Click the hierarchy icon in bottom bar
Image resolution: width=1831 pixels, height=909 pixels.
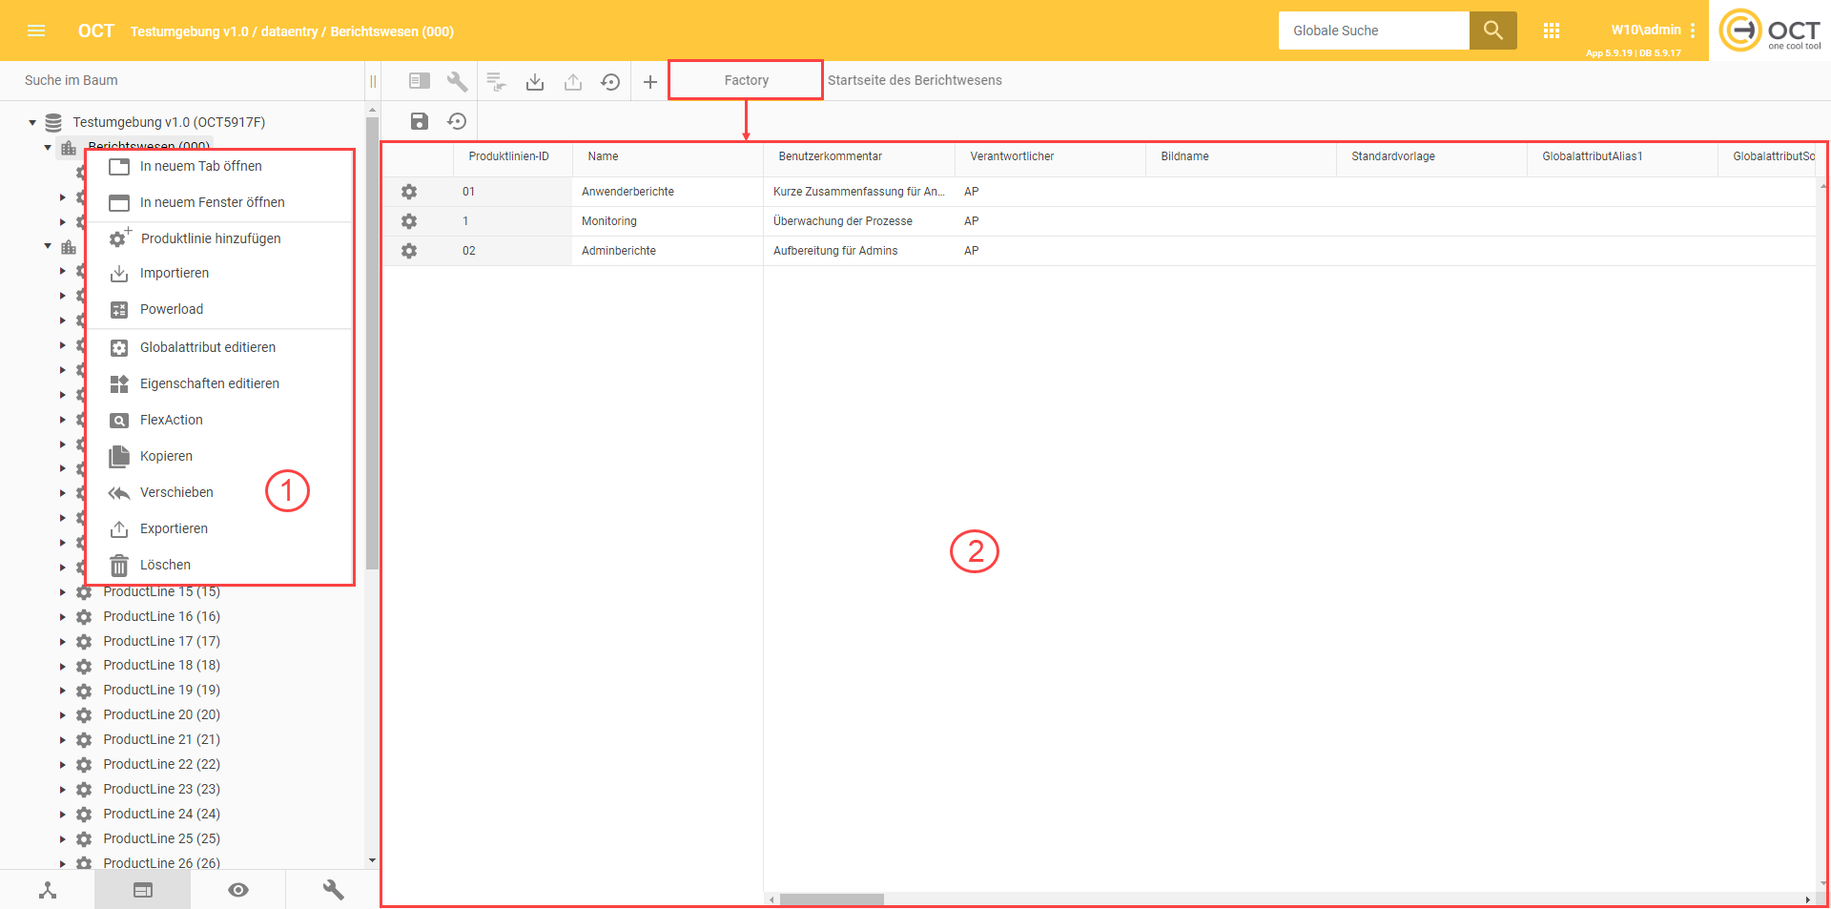click(x=48, y=890)
